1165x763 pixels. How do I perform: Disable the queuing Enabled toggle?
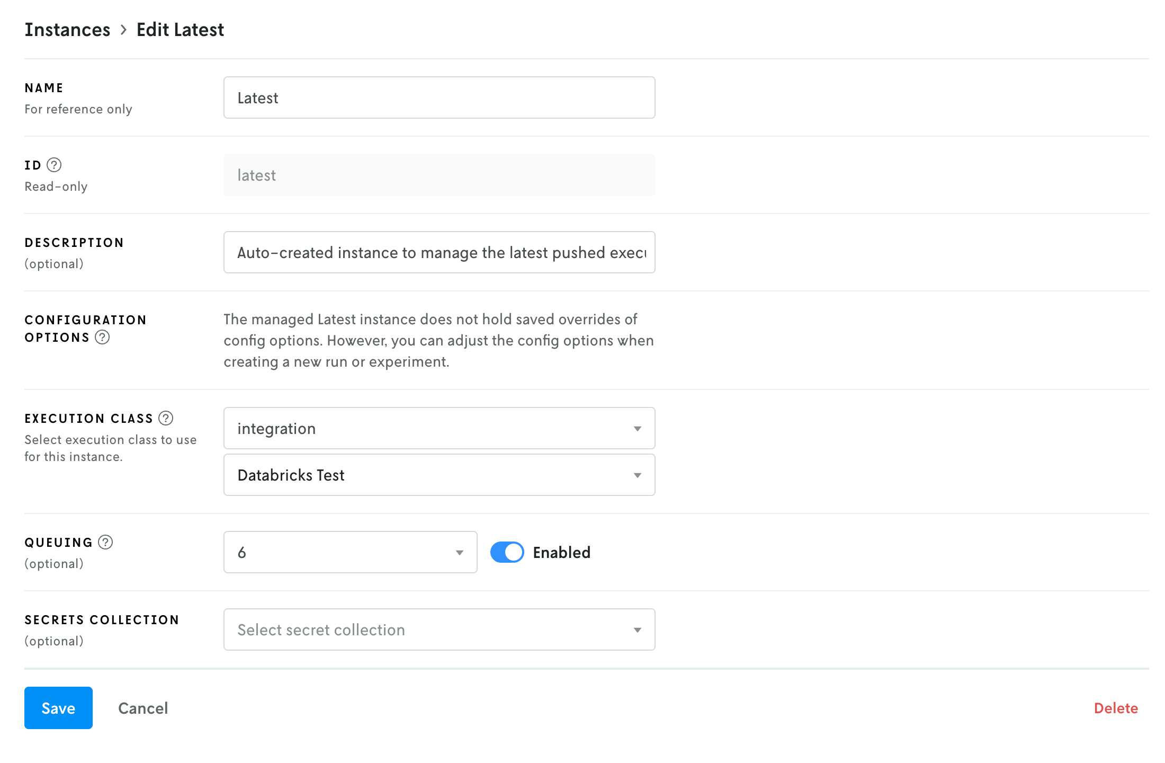507,553
